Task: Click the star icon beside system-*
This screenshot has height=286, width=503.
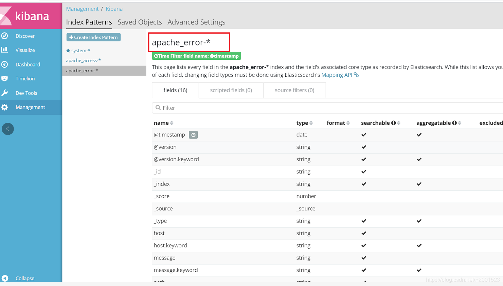Action: (68, 51)
